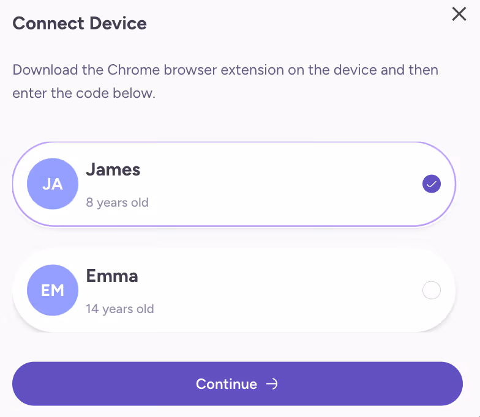Select Emma's empty radio circle
Image resolution: width=480 pixels, height=417 pixels.
[431, 290]
